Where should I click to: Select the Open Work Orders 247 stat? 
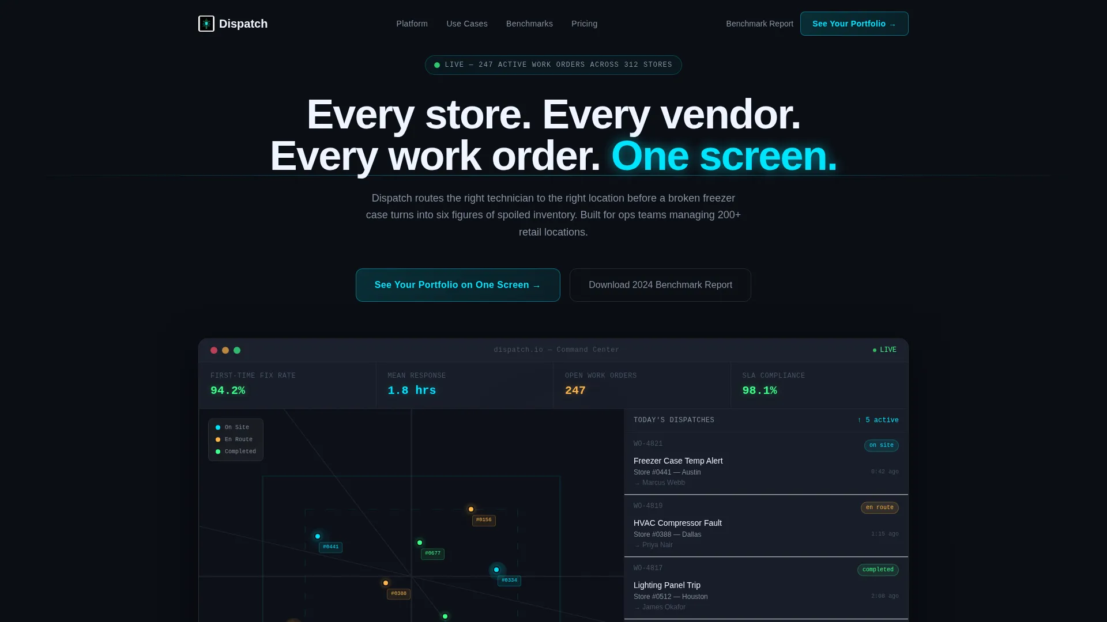tap(642, 385)
